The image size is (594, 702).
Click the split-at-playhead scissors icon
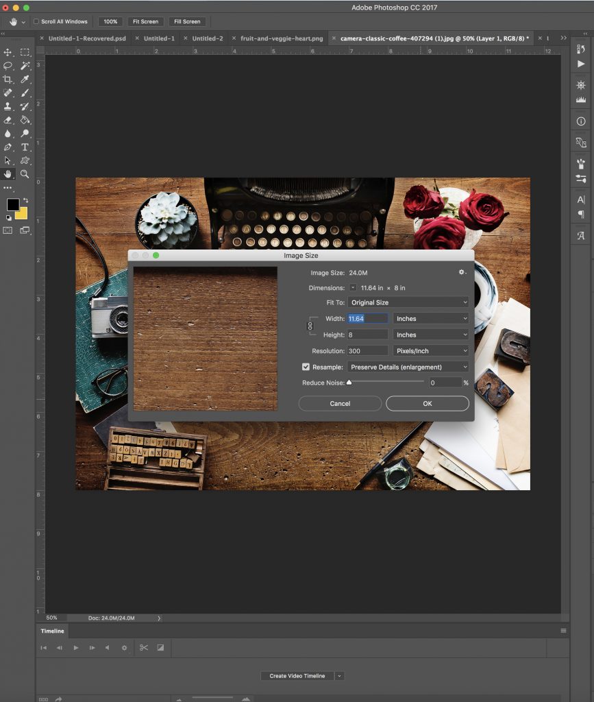pos(143,647)
